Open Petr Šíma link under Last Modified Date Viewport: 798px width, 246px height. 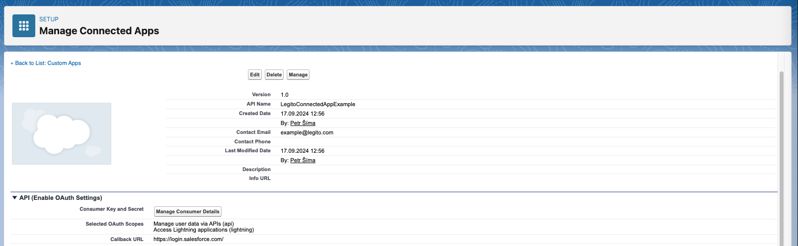[x=303, y=160]
